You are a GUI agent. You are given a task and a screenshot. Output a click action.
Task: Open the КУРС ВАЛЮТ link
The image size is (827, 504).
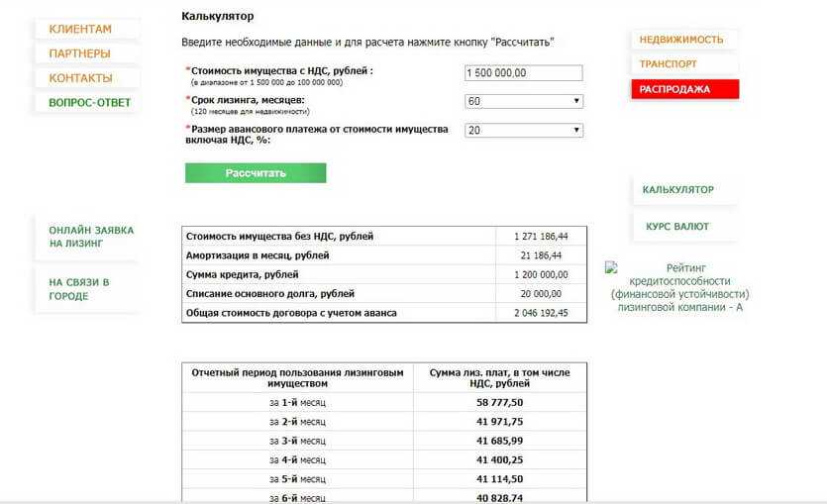[x=677, y=227]
